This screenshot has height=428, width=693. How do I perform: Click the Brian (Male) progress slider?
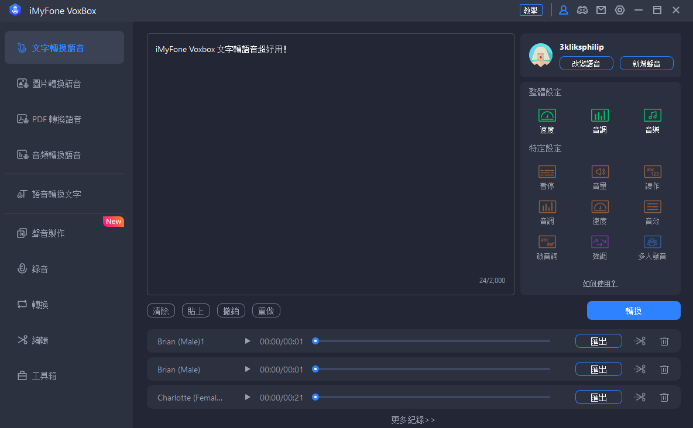[x=431, y=369]
